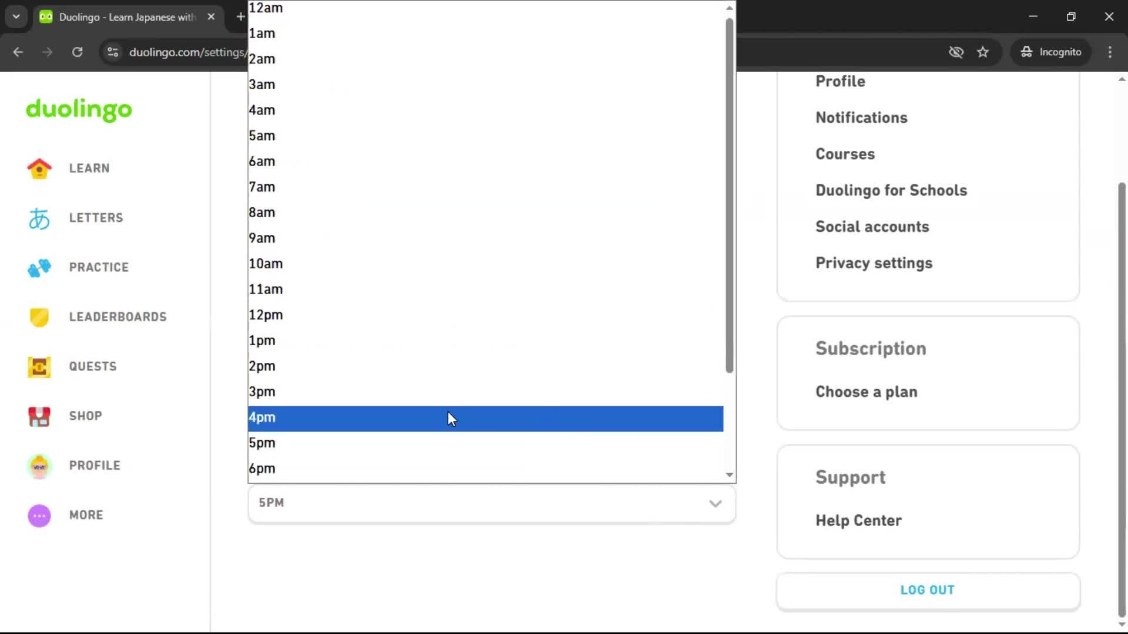Click the Incognito mode indicator
This screenshot has width=1128, height=634.
pos(1051,52)
